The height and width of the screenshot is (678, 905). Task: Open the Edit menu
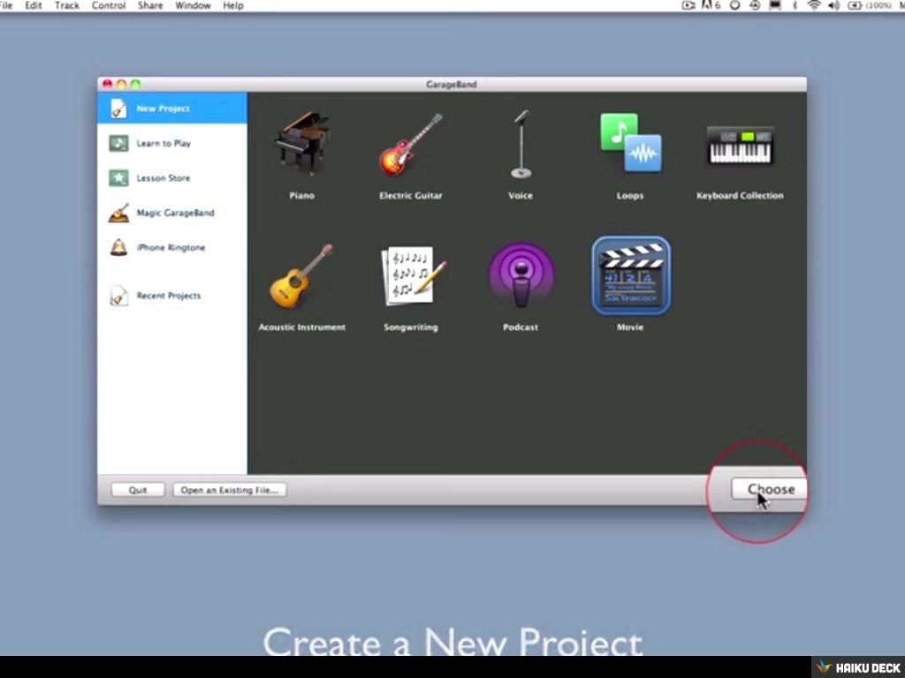click(34, 6)
